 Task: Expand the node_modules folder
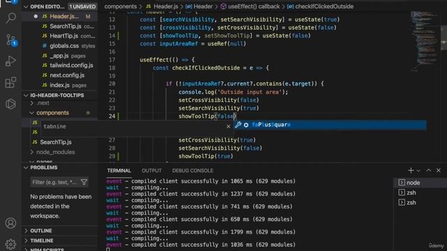pyautogui.click(x=56, y=152)
